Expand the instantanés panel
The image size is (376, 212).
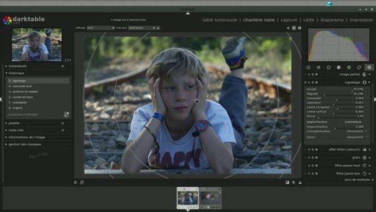tap(6, 66)
